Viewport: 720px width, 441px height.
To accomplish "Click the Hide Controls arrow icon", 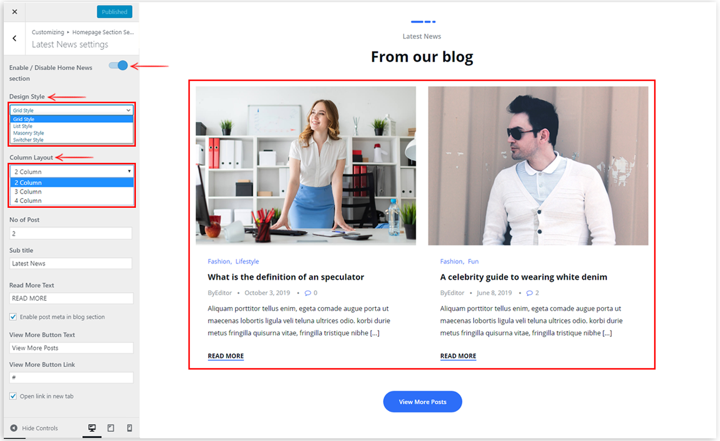I will pyautogui.click(x=14, y=428).
